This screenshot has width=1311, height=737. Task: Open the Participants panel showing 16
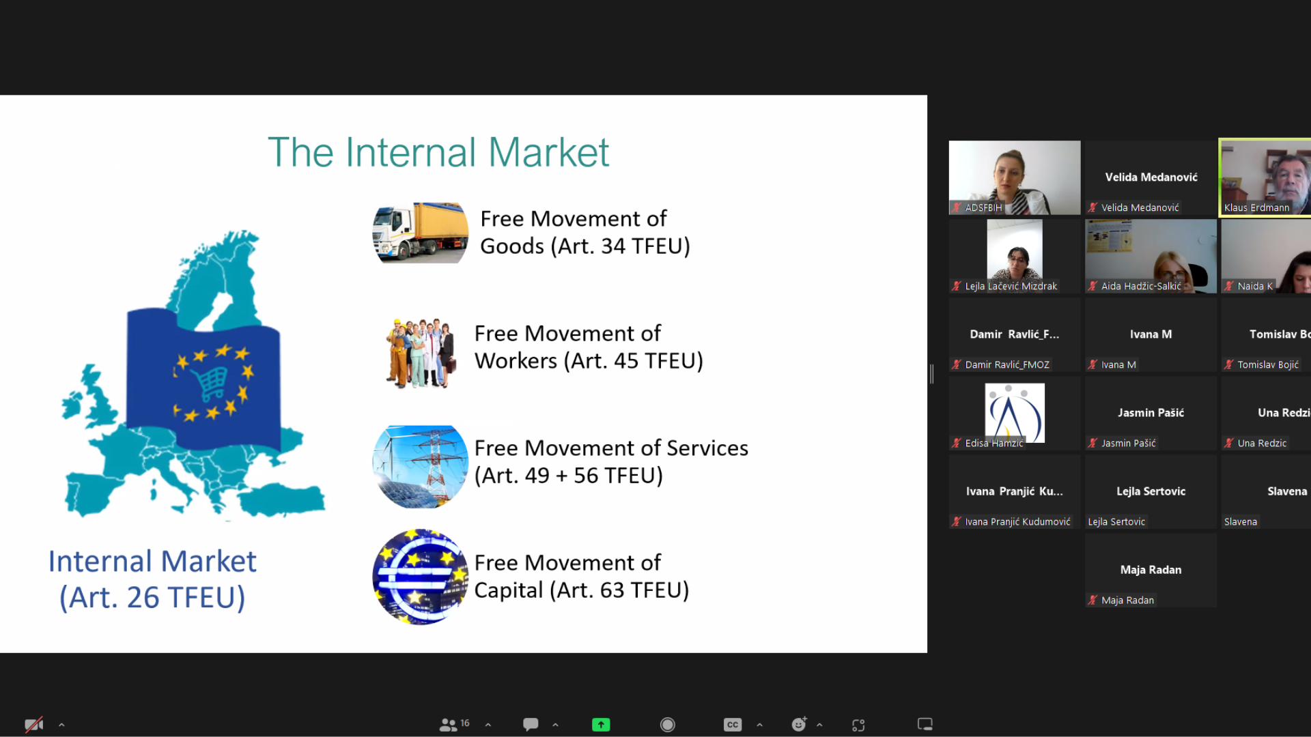click(454, 724)
